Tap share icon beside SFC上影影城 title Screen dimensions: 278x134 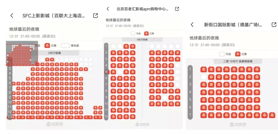point(95,16)
